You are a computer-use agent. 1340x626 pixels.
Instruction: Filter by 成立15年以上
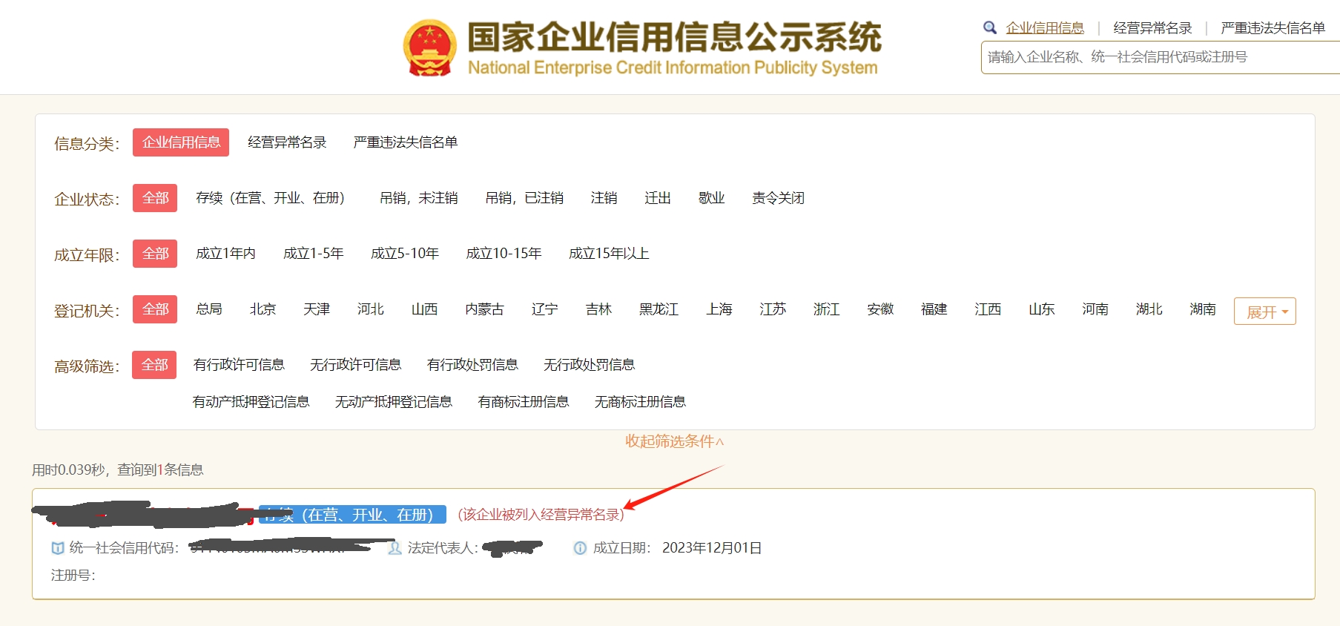609,254
